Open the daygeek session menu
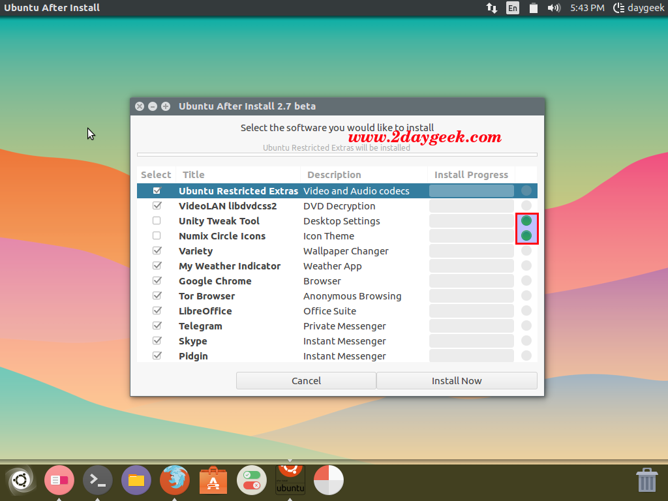This screenshot has height=501, width=668. (x=639, y=8)
